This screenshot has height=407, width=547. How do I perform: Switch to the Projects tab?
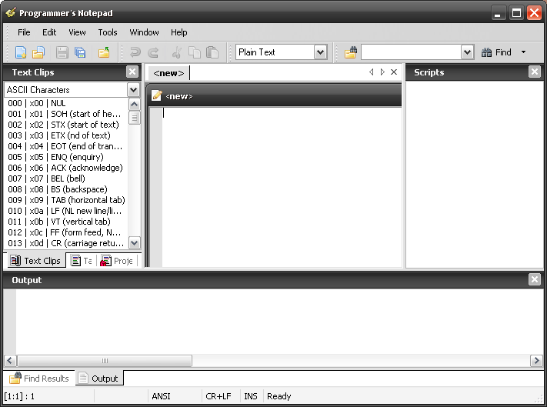coord(117,261)
